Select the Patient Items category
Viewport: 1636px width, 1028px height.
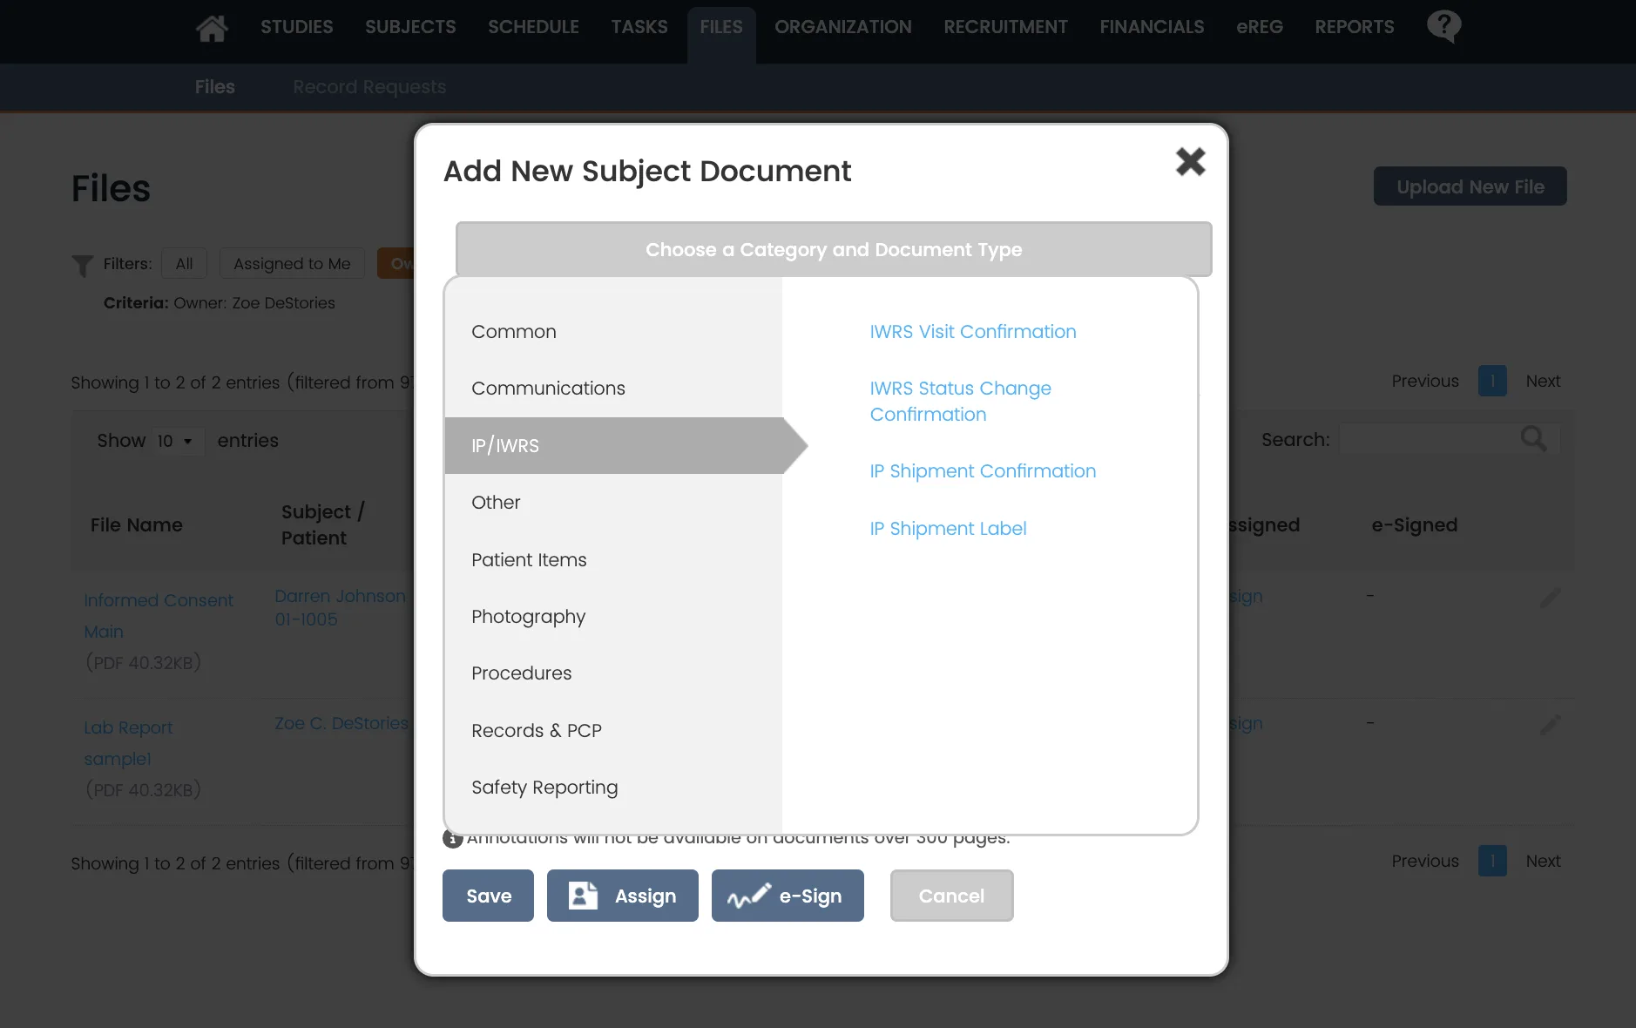point(613,560)
